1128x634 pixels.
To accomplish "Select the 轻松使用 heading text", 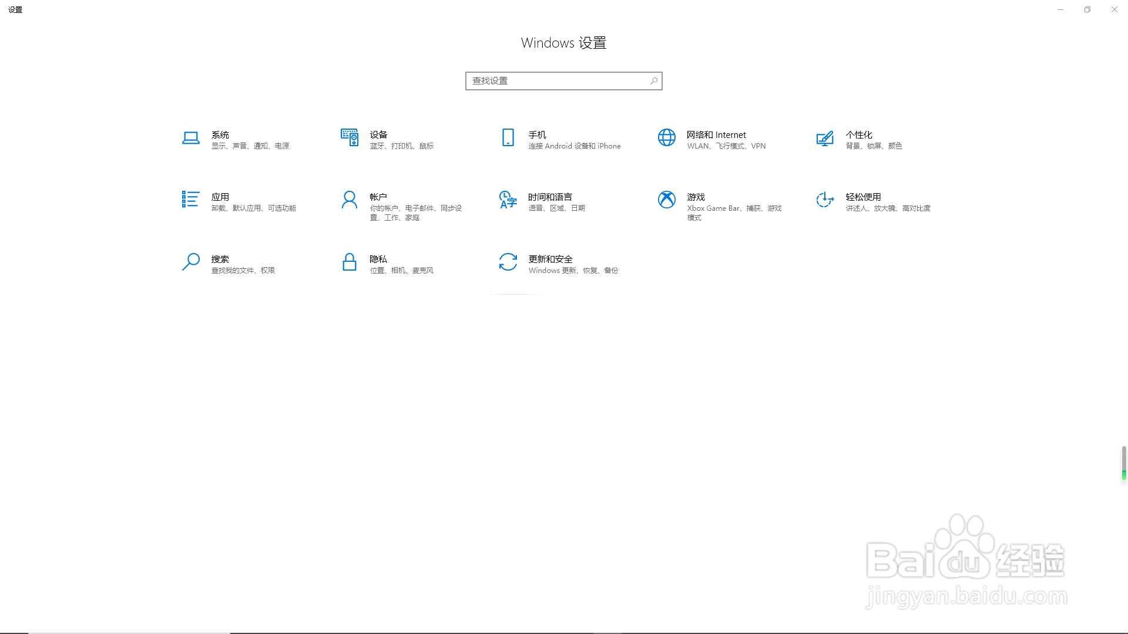I will (863, 197).
